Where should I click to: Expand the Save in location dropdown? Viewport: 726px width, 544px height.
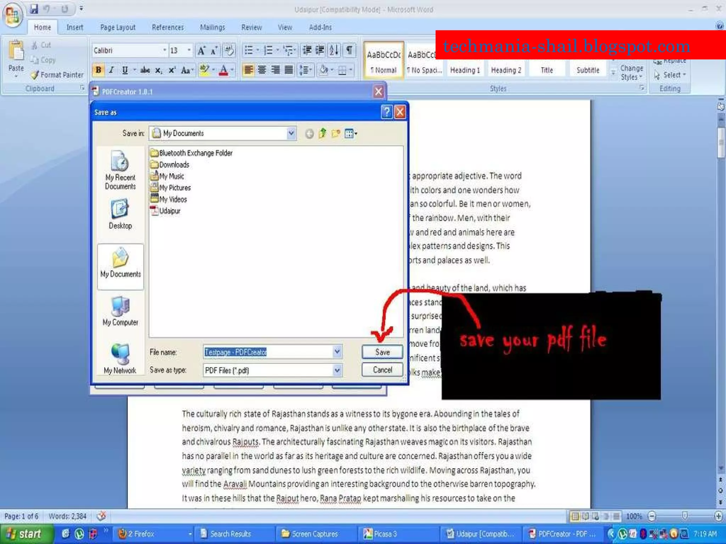point(291,134)
